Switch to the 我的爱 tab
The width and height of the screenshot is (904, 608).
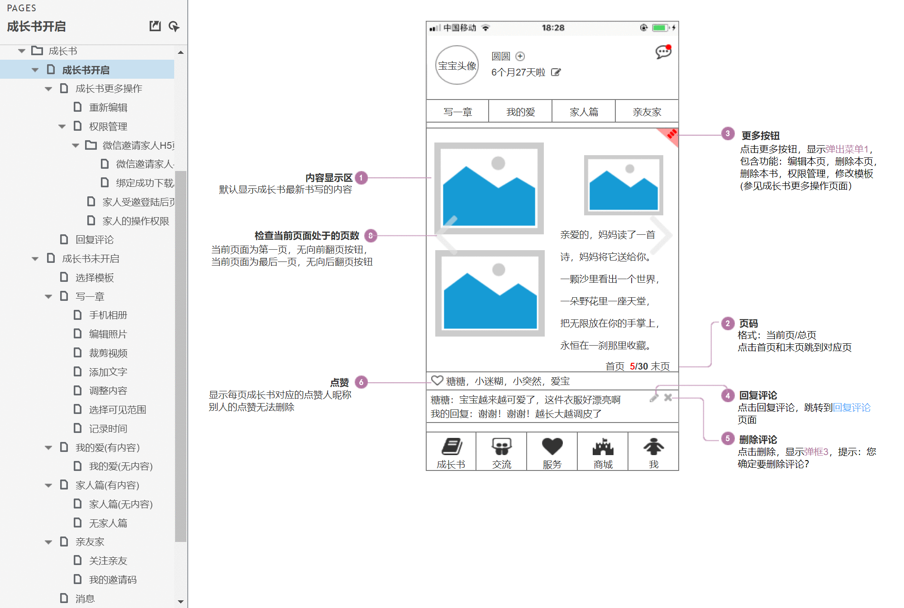tap(520, 111)
